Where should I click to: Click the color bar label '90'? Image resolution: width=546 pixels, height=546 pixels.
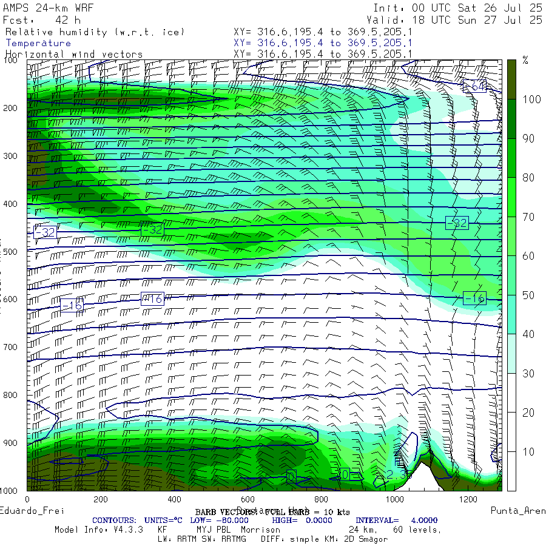pos(528,138)
